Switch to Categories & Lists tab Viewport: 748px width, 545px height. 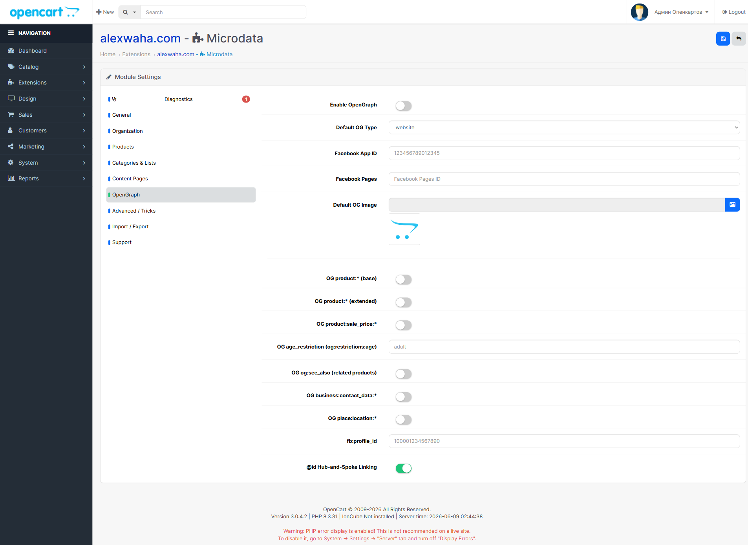pyautogui.click(x=181, y=163)
